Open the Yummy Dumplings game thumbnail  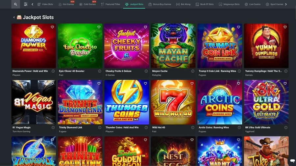(266, 46)
